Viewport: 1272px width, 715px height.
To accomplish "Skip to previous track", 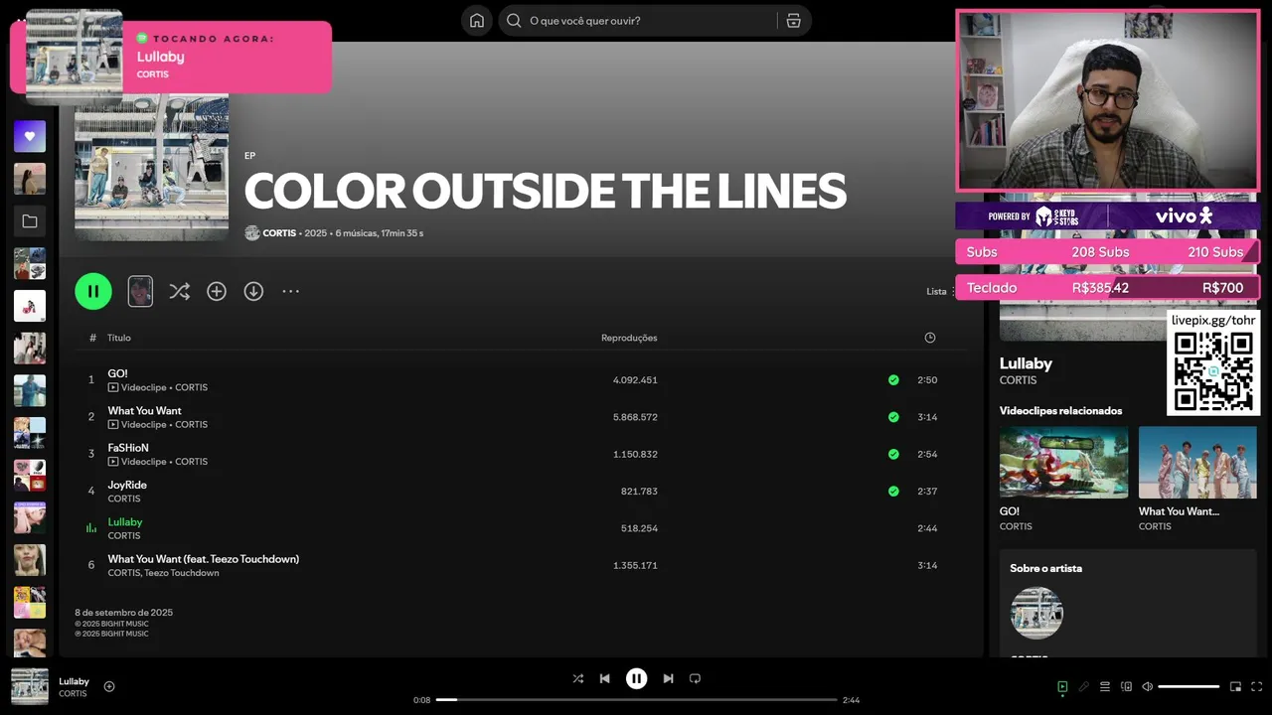I will pyautogui.click(x=604, y=678).
